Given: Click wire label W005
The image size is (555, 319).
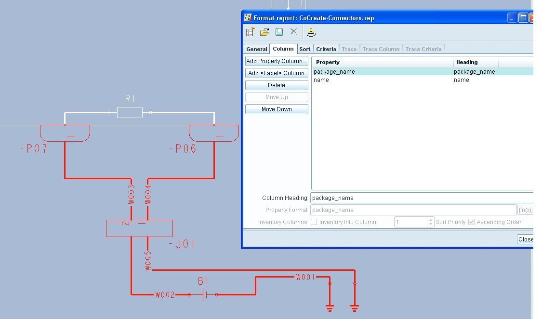Looking at the screenshot, I should tap(148, 261).
